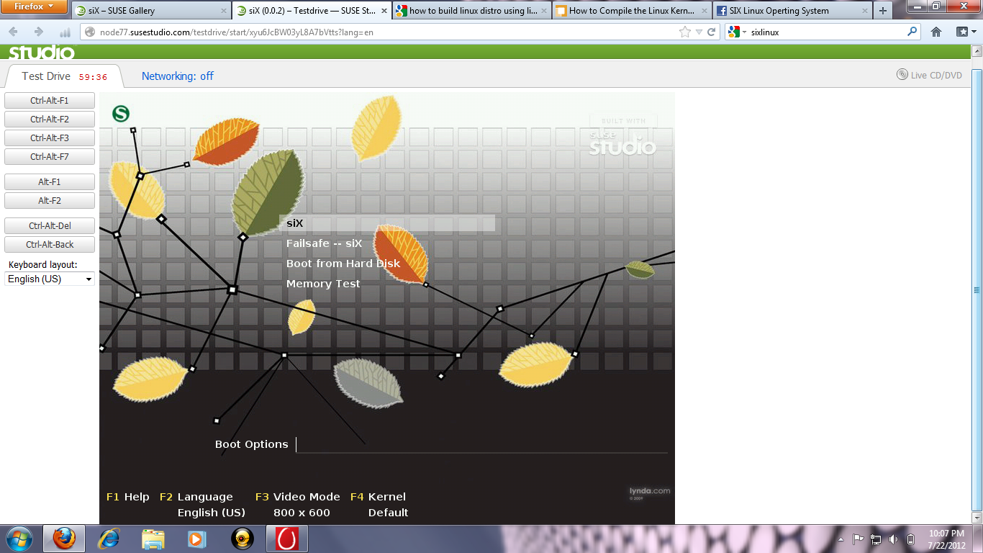
Task: Click the Boot Options input line
Action: (x=481, y=444)
